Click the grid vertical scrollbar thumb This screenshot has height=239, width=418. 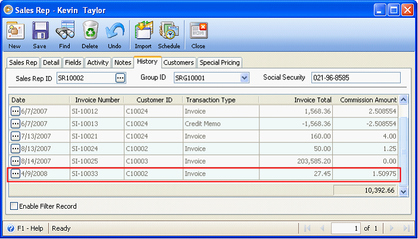tap(403, 151)
